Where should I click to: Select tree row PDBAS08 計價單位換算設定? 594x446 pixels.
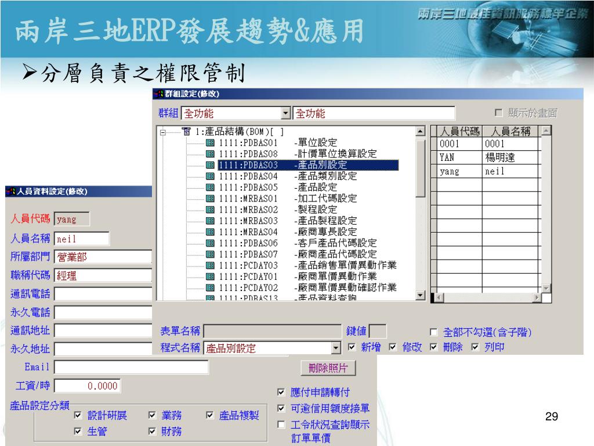click(298, 153)
